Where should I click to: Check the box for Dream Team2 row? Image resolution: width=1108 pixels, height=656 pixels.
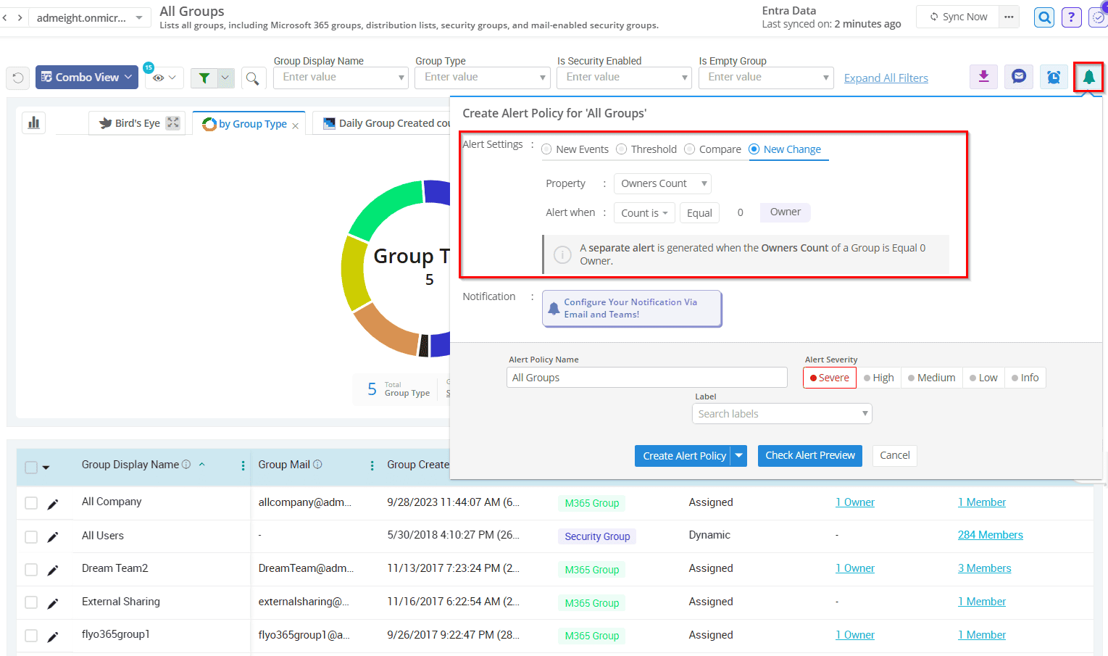(x=31, y=570)
